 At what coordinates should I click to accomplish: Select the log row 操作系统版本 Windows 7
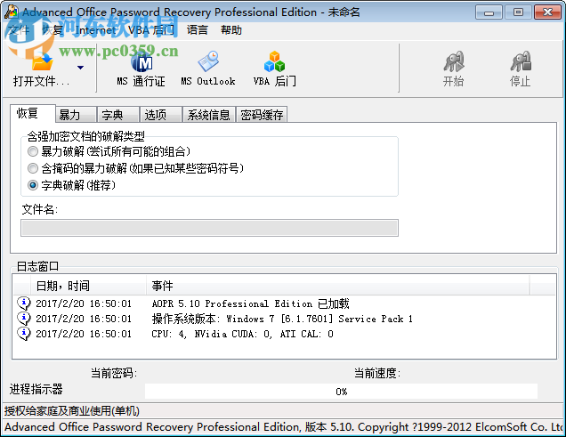click(x=284, y=319)
